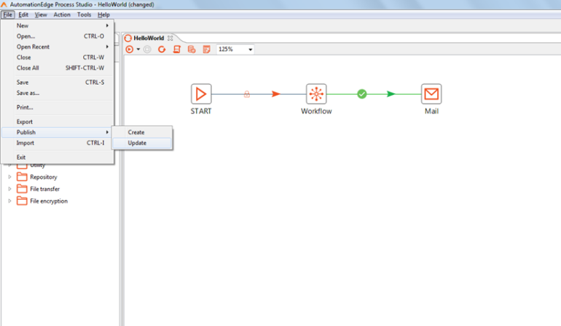Viewport: 561px width, 326px height.
Task: Expand the New submenu
Action: [58, 26]
